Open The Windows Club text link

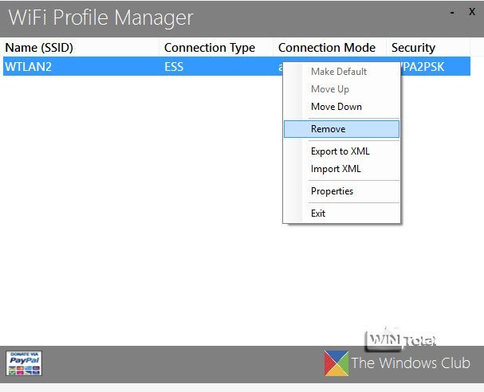(411, 363)
